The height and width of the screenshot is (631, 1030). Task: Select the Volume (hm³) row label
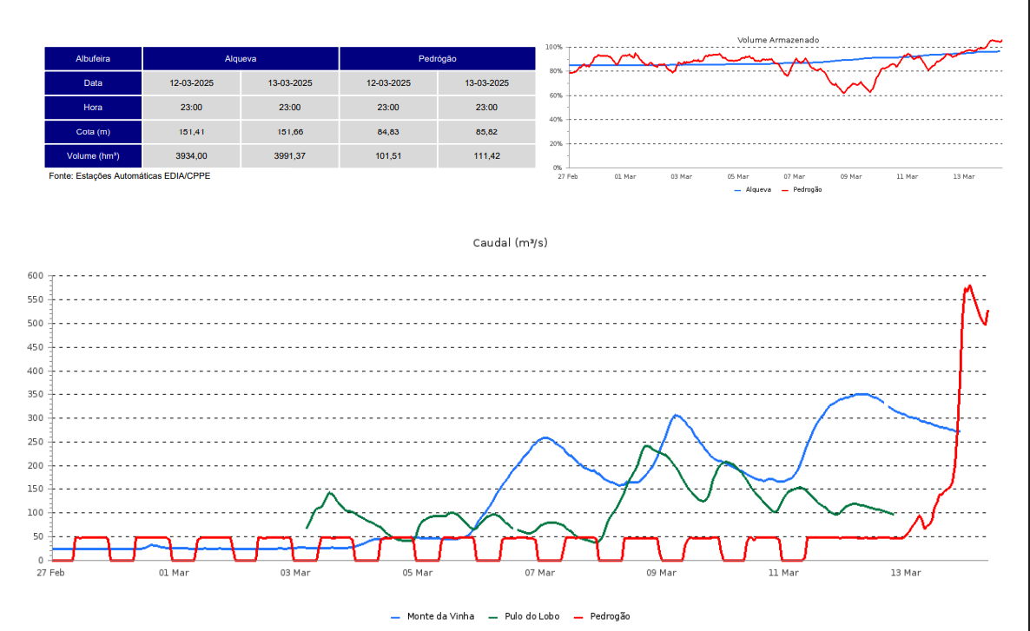point(93,156)
